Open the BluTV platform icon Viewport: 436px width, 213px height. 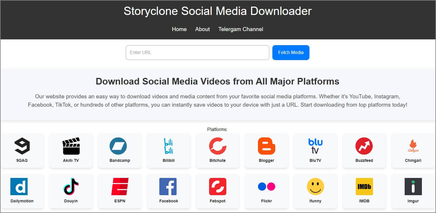315,146
